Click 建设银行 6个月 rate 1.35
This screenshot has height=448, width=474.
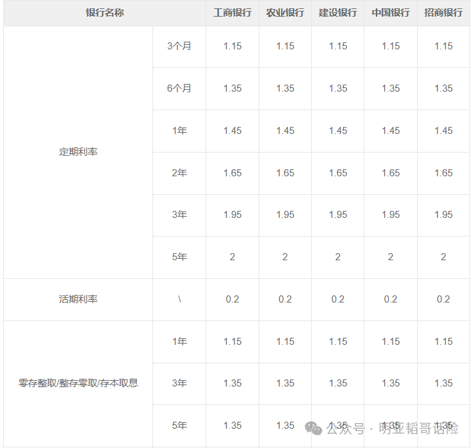[x=338, y=88]
